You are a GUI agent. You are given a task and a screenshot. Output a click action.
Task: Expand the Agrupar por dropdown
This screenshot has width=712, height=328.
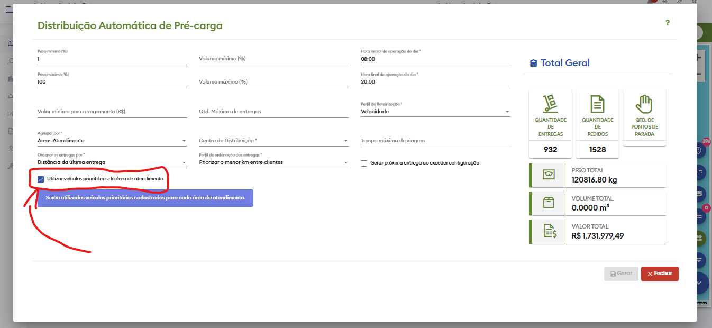click(112, 141)
